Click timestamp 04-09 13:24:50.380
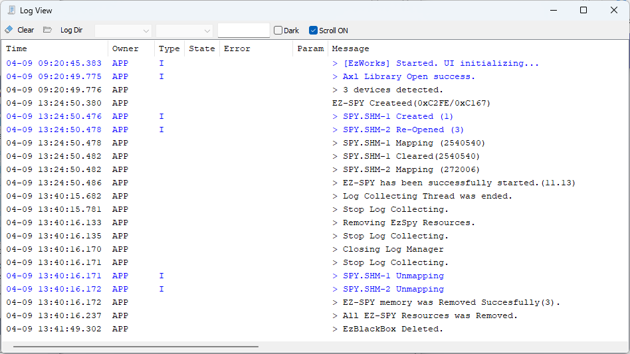This screenshot has height=354, width=630. [54, 103]
